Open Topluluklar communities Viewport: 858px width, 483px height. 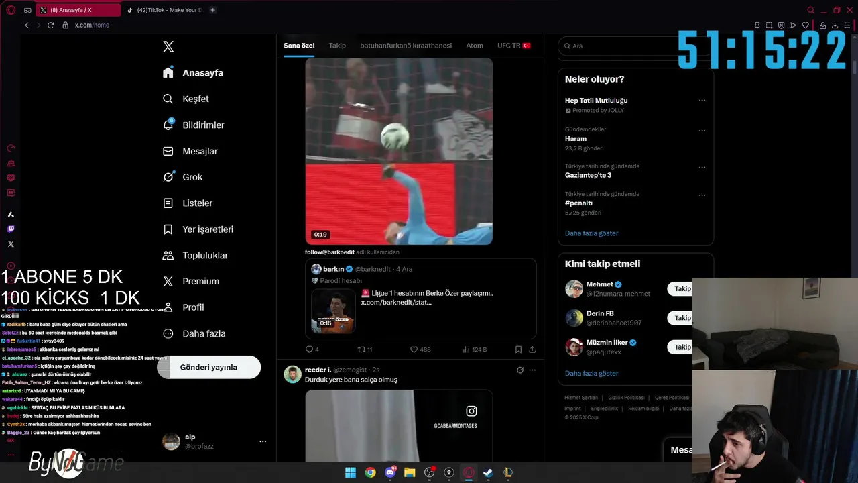(x=196, y=255)
